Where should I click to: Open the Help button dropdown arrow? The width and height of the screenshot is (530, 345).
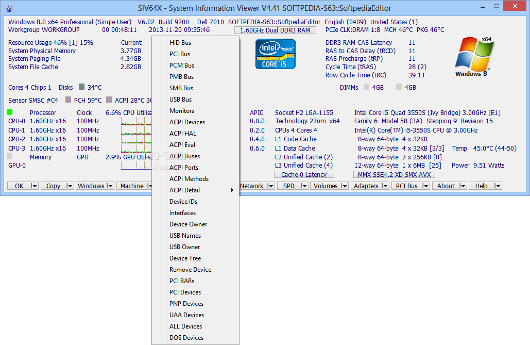click(x=498, y=186)
